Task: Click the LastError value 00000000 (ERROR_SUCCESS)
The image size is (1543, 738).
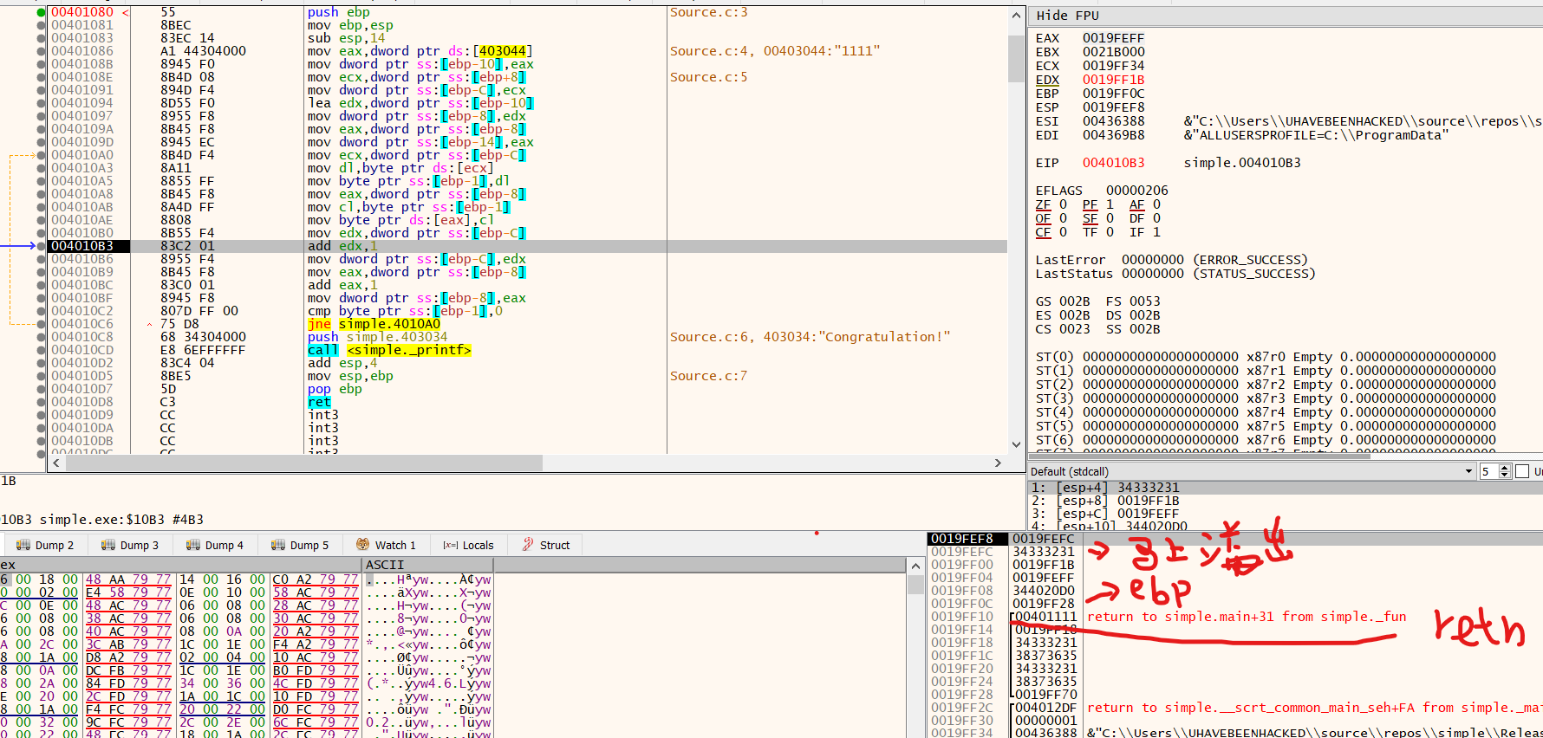Action: pos(1214,260)
